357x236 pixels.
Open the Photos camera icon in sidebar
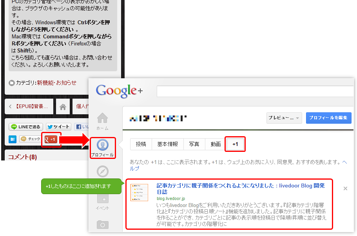click(x=103, y=225)
